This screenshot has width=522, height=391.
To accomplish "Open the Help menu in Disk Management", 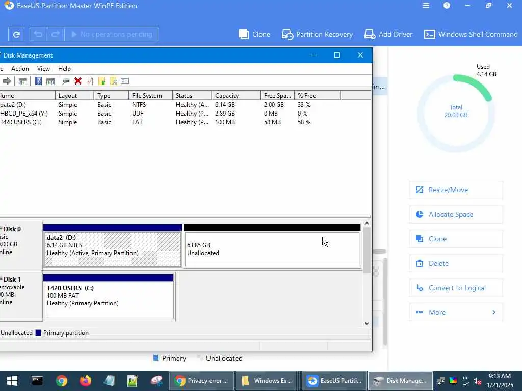I will (x=64, y=69).
